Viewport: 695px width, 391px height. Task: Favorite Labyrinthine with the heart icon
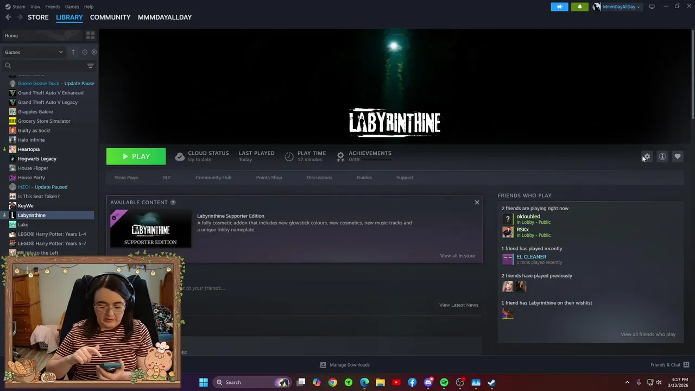[x=678, y=156]
